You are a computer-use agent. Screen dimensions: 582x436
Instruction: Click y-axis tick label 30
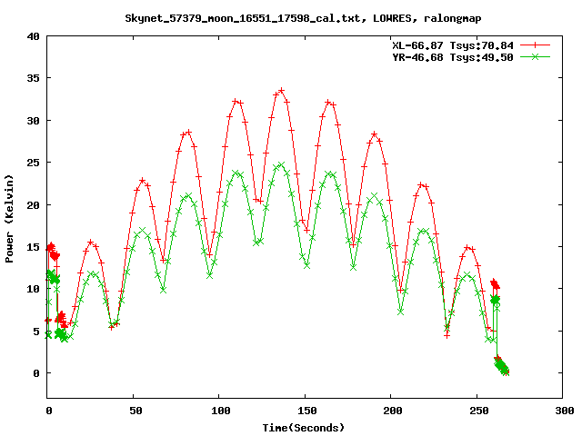33,121
